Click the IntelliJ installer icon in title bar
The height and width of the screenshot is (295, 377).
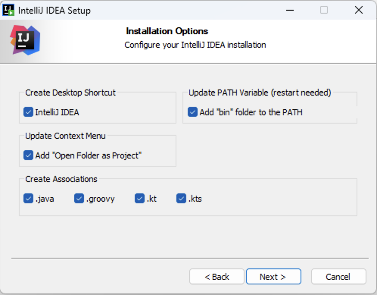(8, 10)
